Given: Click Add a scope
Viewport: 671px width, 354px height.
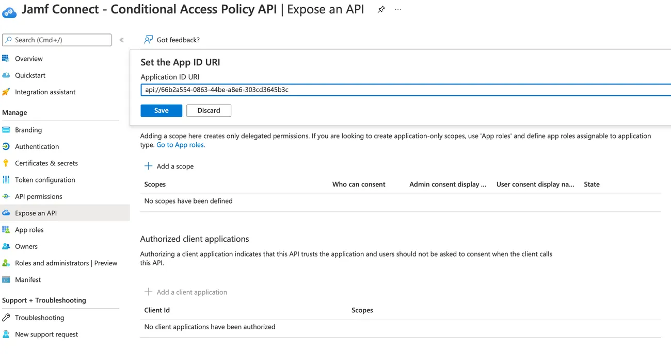Looking at the screenshot, I should click(169, 166).
